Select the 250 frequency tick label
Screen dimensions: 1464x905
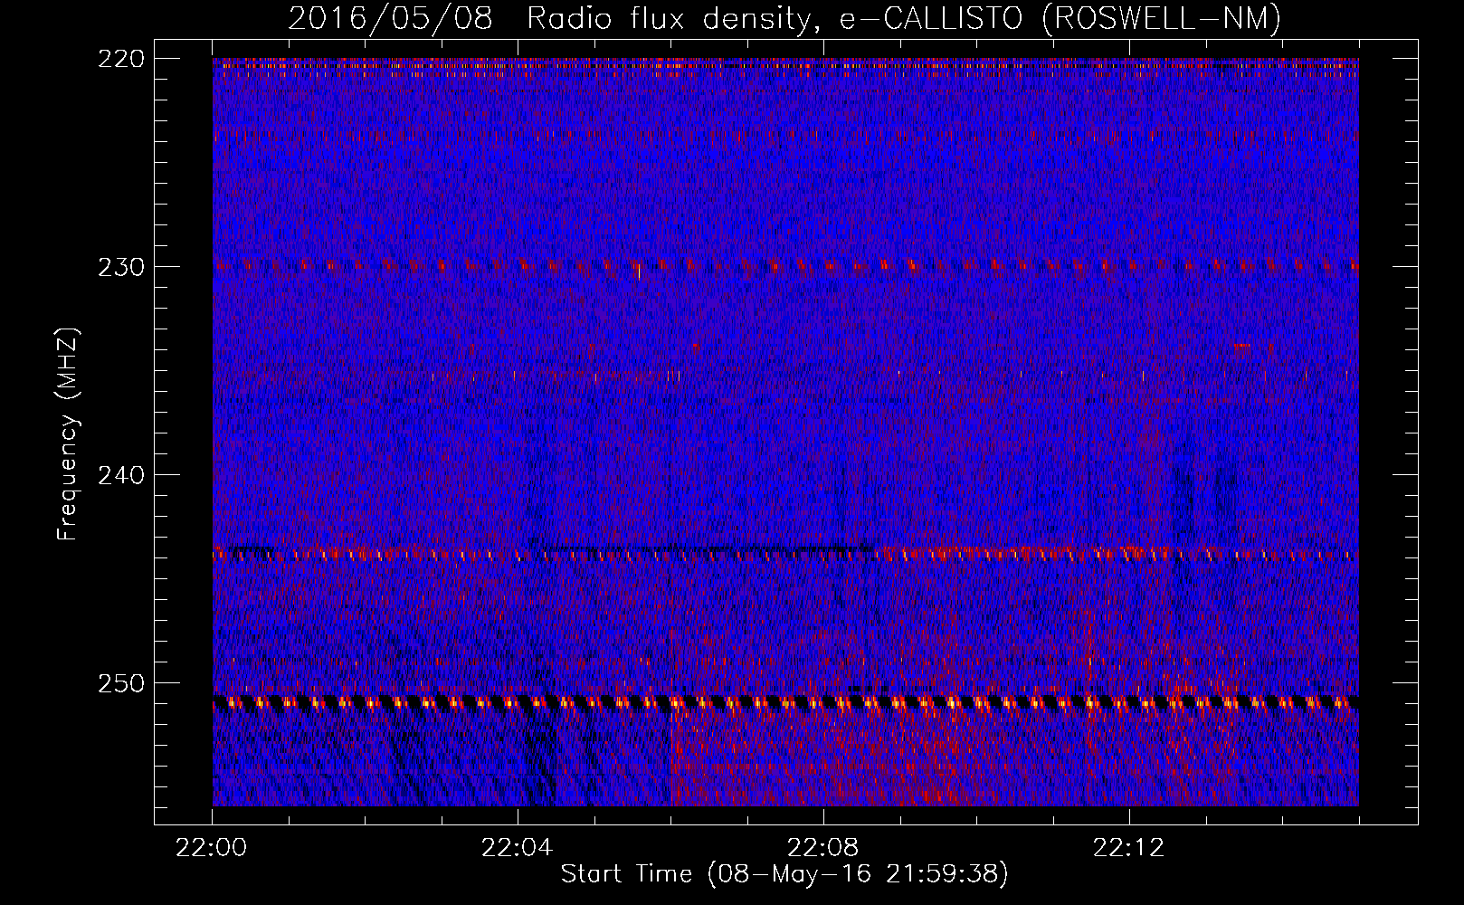coord(120,683)
